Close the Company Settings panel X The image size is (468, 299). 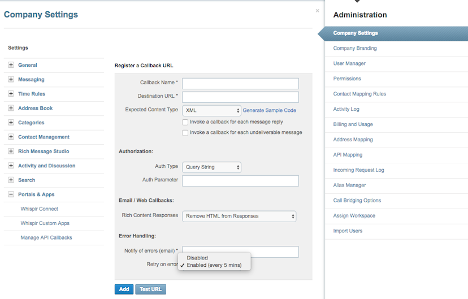coord(317,11)
